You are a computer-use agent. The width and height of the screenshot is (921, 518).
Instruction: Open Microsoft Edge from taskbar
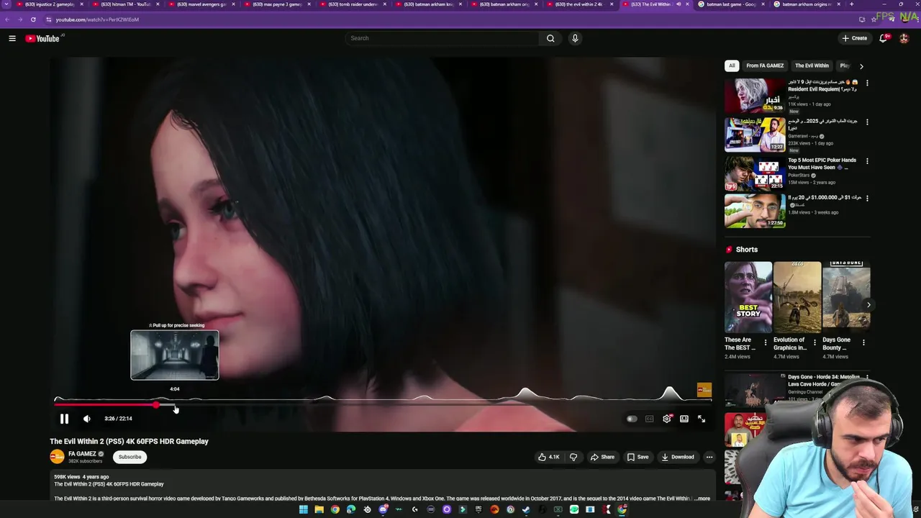(351, 509)
